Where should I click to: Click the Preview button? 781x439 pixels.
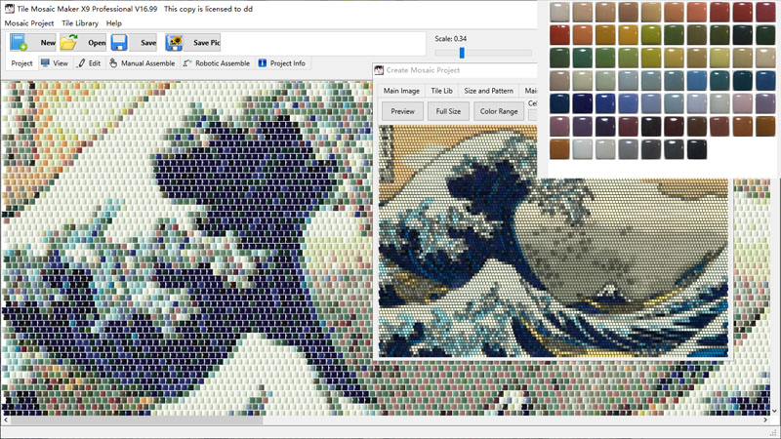[402, 111]
